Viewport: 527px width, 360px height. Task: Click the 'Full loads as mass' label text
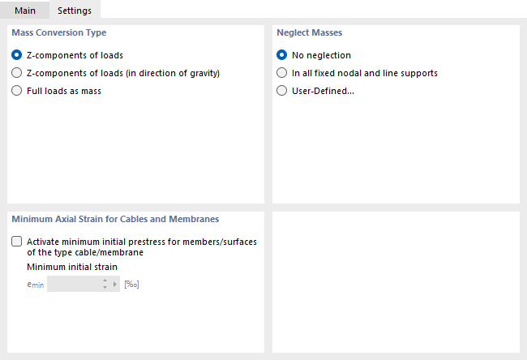[x=64, y=91]
